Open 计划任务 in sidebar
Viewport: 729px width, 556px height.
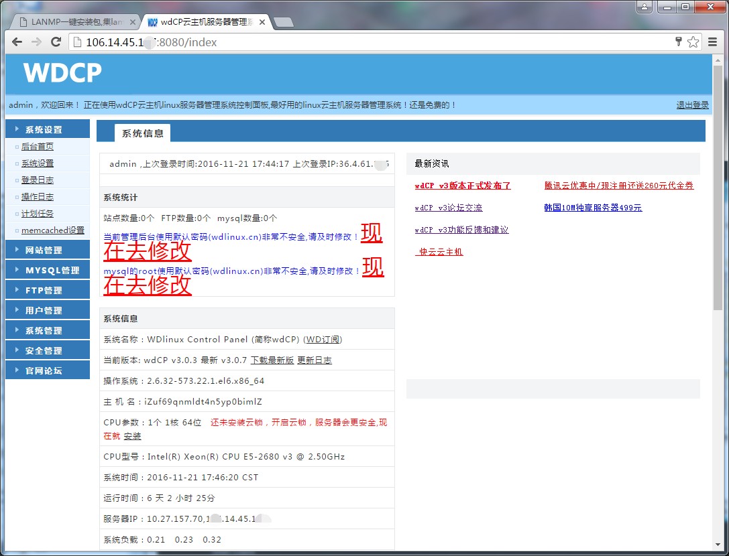(x=37, y=213)
